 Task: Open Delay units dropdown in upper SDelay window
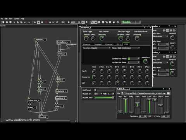pos(160,37)
